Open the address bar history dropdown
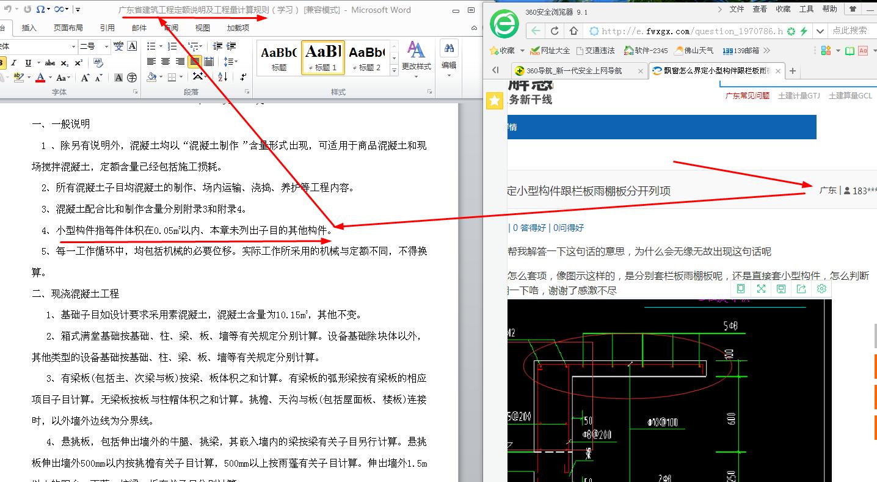Screen dimensions: 877x482 pyautogui.click(x=821, y=31)
